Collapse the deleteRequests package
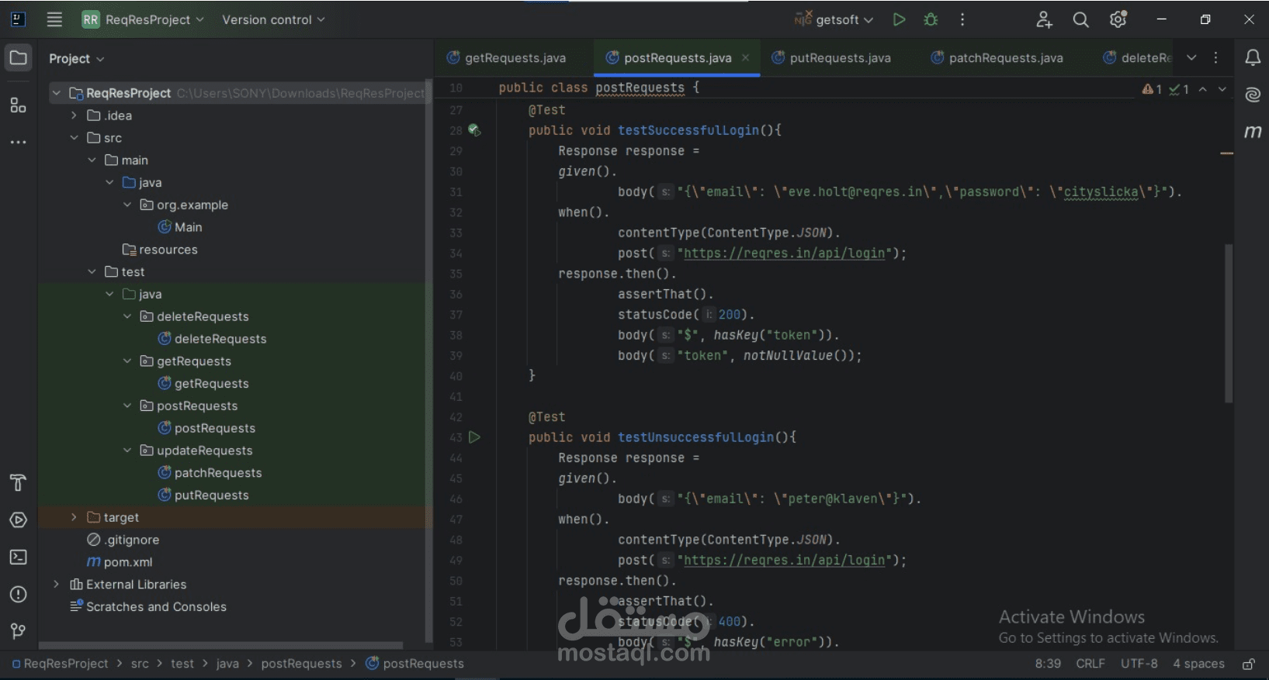 tap(127, 316)
